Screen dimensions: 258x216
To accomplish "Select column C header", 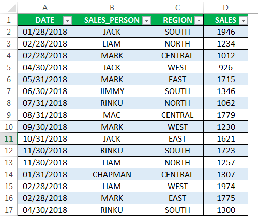I will pos(177,8).
